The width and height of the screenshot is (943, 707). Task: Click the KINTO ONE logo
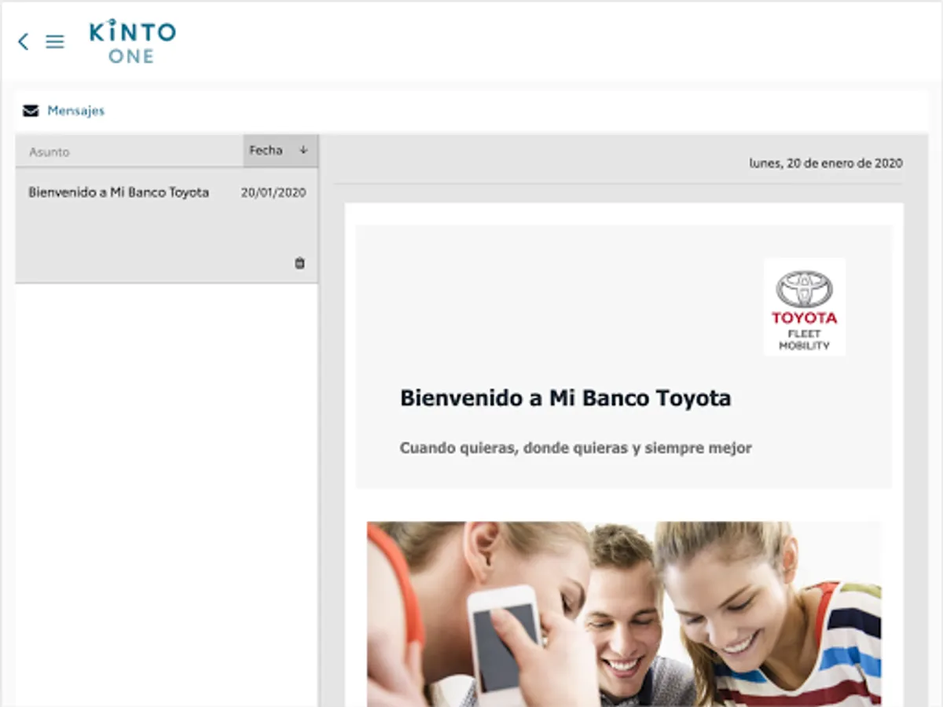pyautogui.click(x=132, y=42)
